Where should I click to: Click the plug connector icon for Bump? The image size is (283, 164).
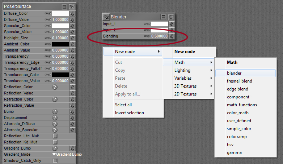tap(72, 111)
